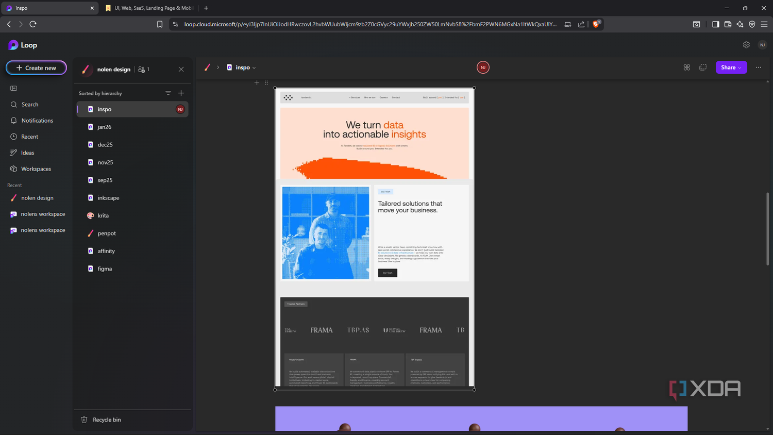Go forward in the browser
The image size is (773, 435).
[21, 24]
